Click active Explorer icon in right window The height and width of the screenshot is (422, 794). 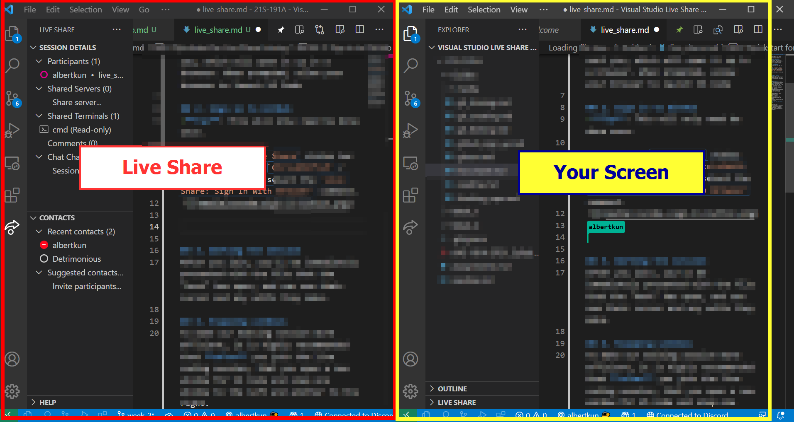[x=411, y=34]
